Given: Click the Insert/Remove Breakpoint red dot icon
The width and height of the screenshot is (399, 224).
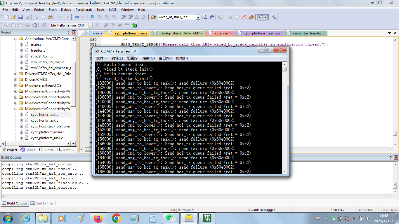Looking at the screenshot, I should [x=230, y=17].
